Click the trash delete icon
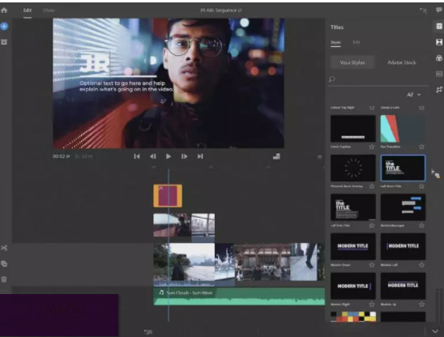This screenshot has height=337, width=444. (4, 279)
